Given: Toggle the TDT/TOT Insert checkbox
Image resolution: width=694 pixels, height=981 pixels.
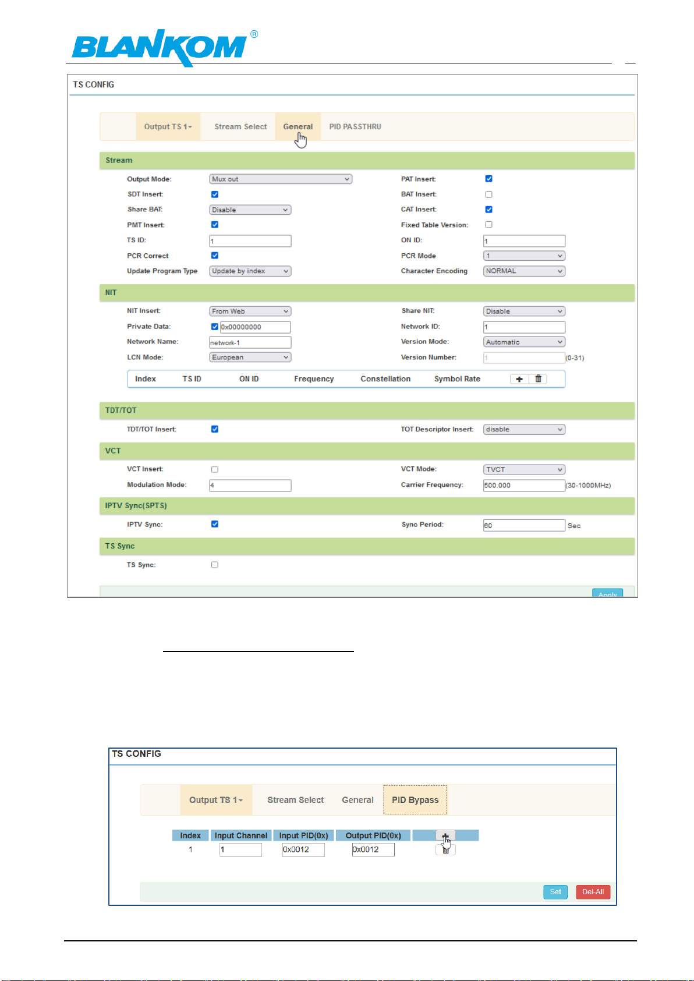Looking at the screenshot, I should 215,429.
